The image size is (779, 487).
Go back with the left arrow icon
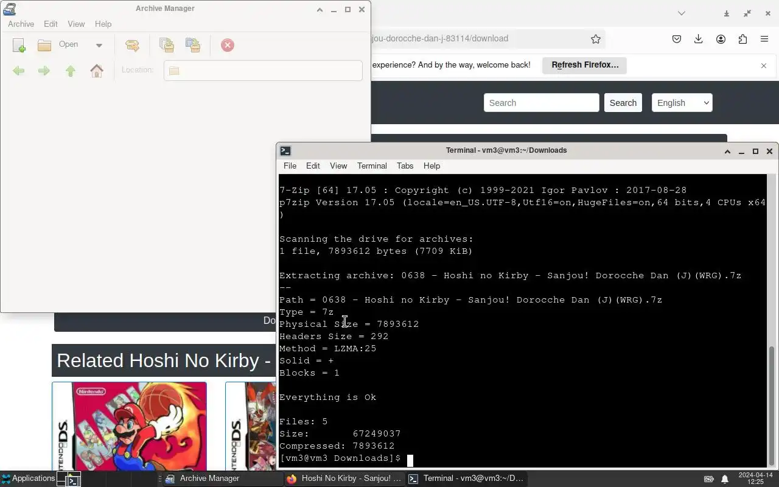coord(19,71)
